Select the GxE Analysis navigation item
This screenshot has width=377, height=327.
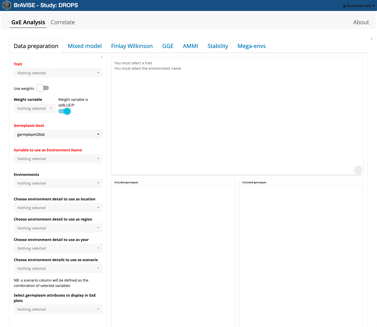(28, 22)
